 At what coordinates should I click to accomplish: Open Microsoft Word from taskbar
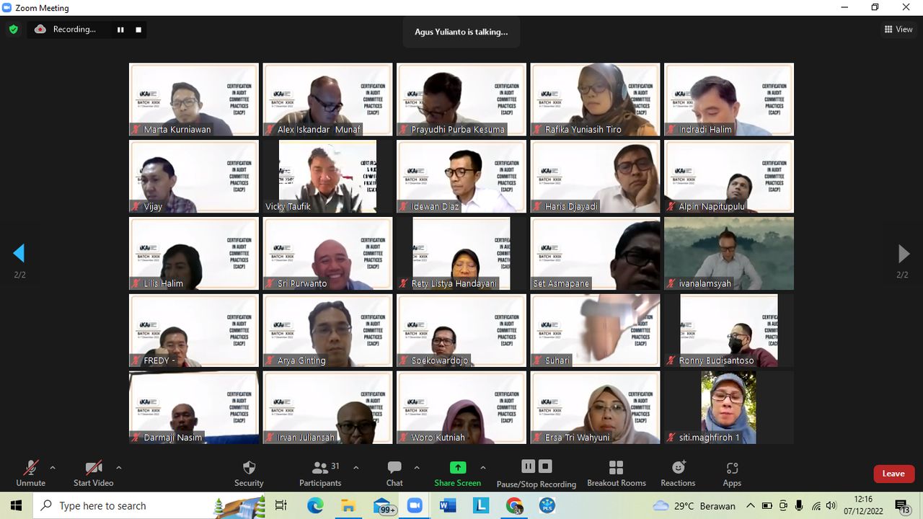(448, 505)
